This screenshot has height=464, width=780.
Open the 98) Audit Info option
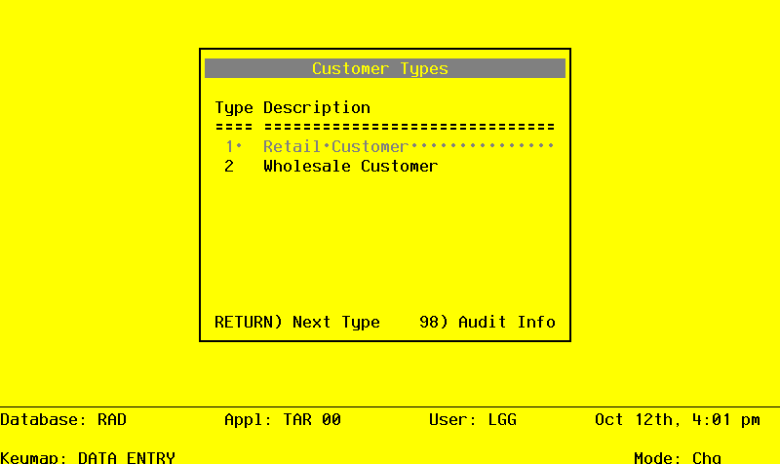point(487,323)
